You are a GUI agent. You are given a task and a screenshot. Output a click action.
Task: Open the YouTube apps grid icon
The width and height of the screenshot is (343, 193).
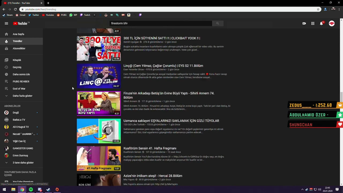[313, 23]
